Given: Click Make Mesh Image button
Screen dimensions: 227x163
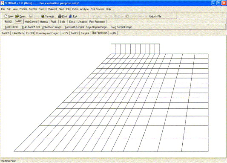Looking at the screenshot, I should tap(52, 27).
